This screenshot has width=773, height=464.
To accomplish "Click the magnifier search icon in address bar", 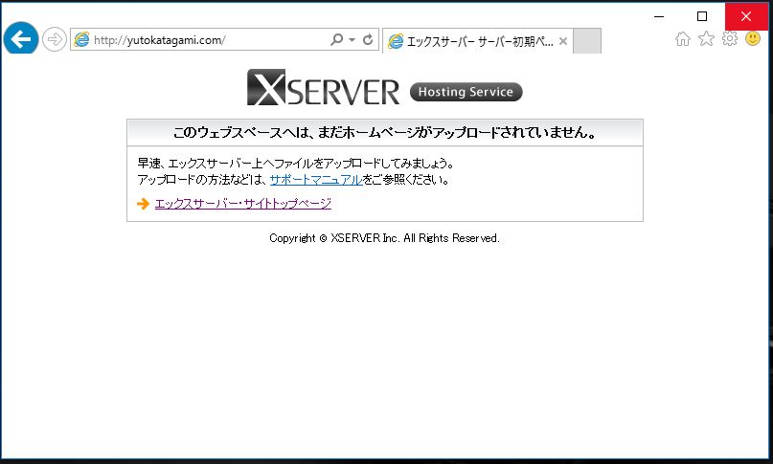I will point(337,39).
